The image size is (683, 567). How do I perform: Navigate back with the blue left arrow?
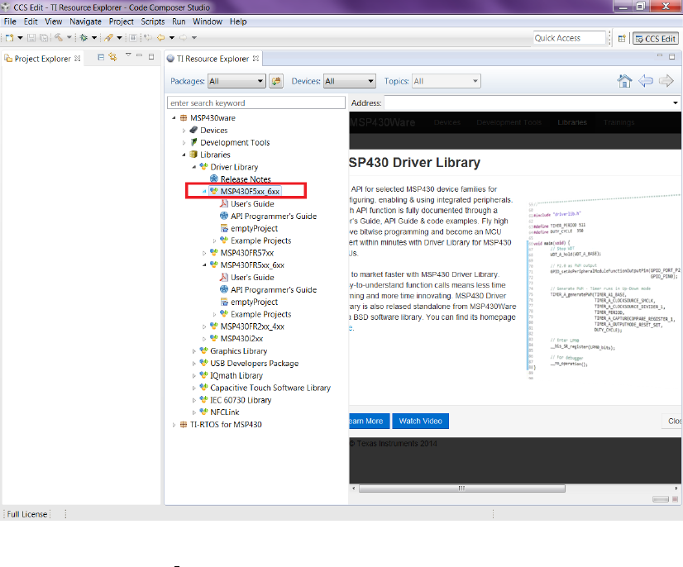[x=646, y=81]
